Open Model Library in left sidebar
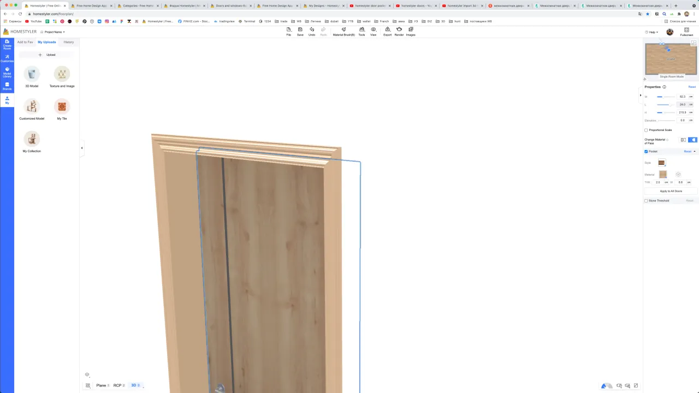This screenshot has height=393, width=699. click(7, 72)
